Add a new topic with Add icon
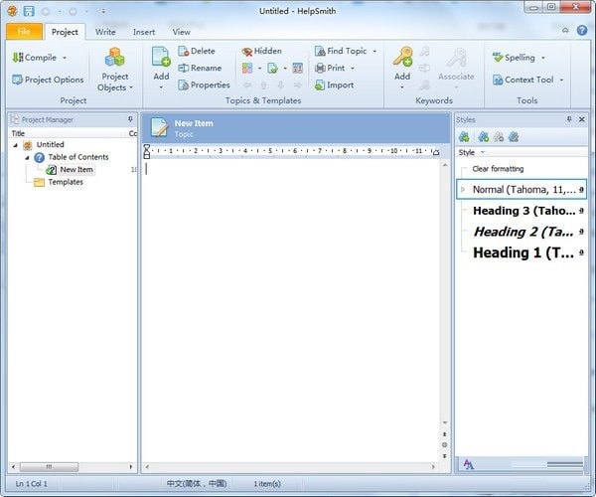596x497 pixels. [161, 57]
